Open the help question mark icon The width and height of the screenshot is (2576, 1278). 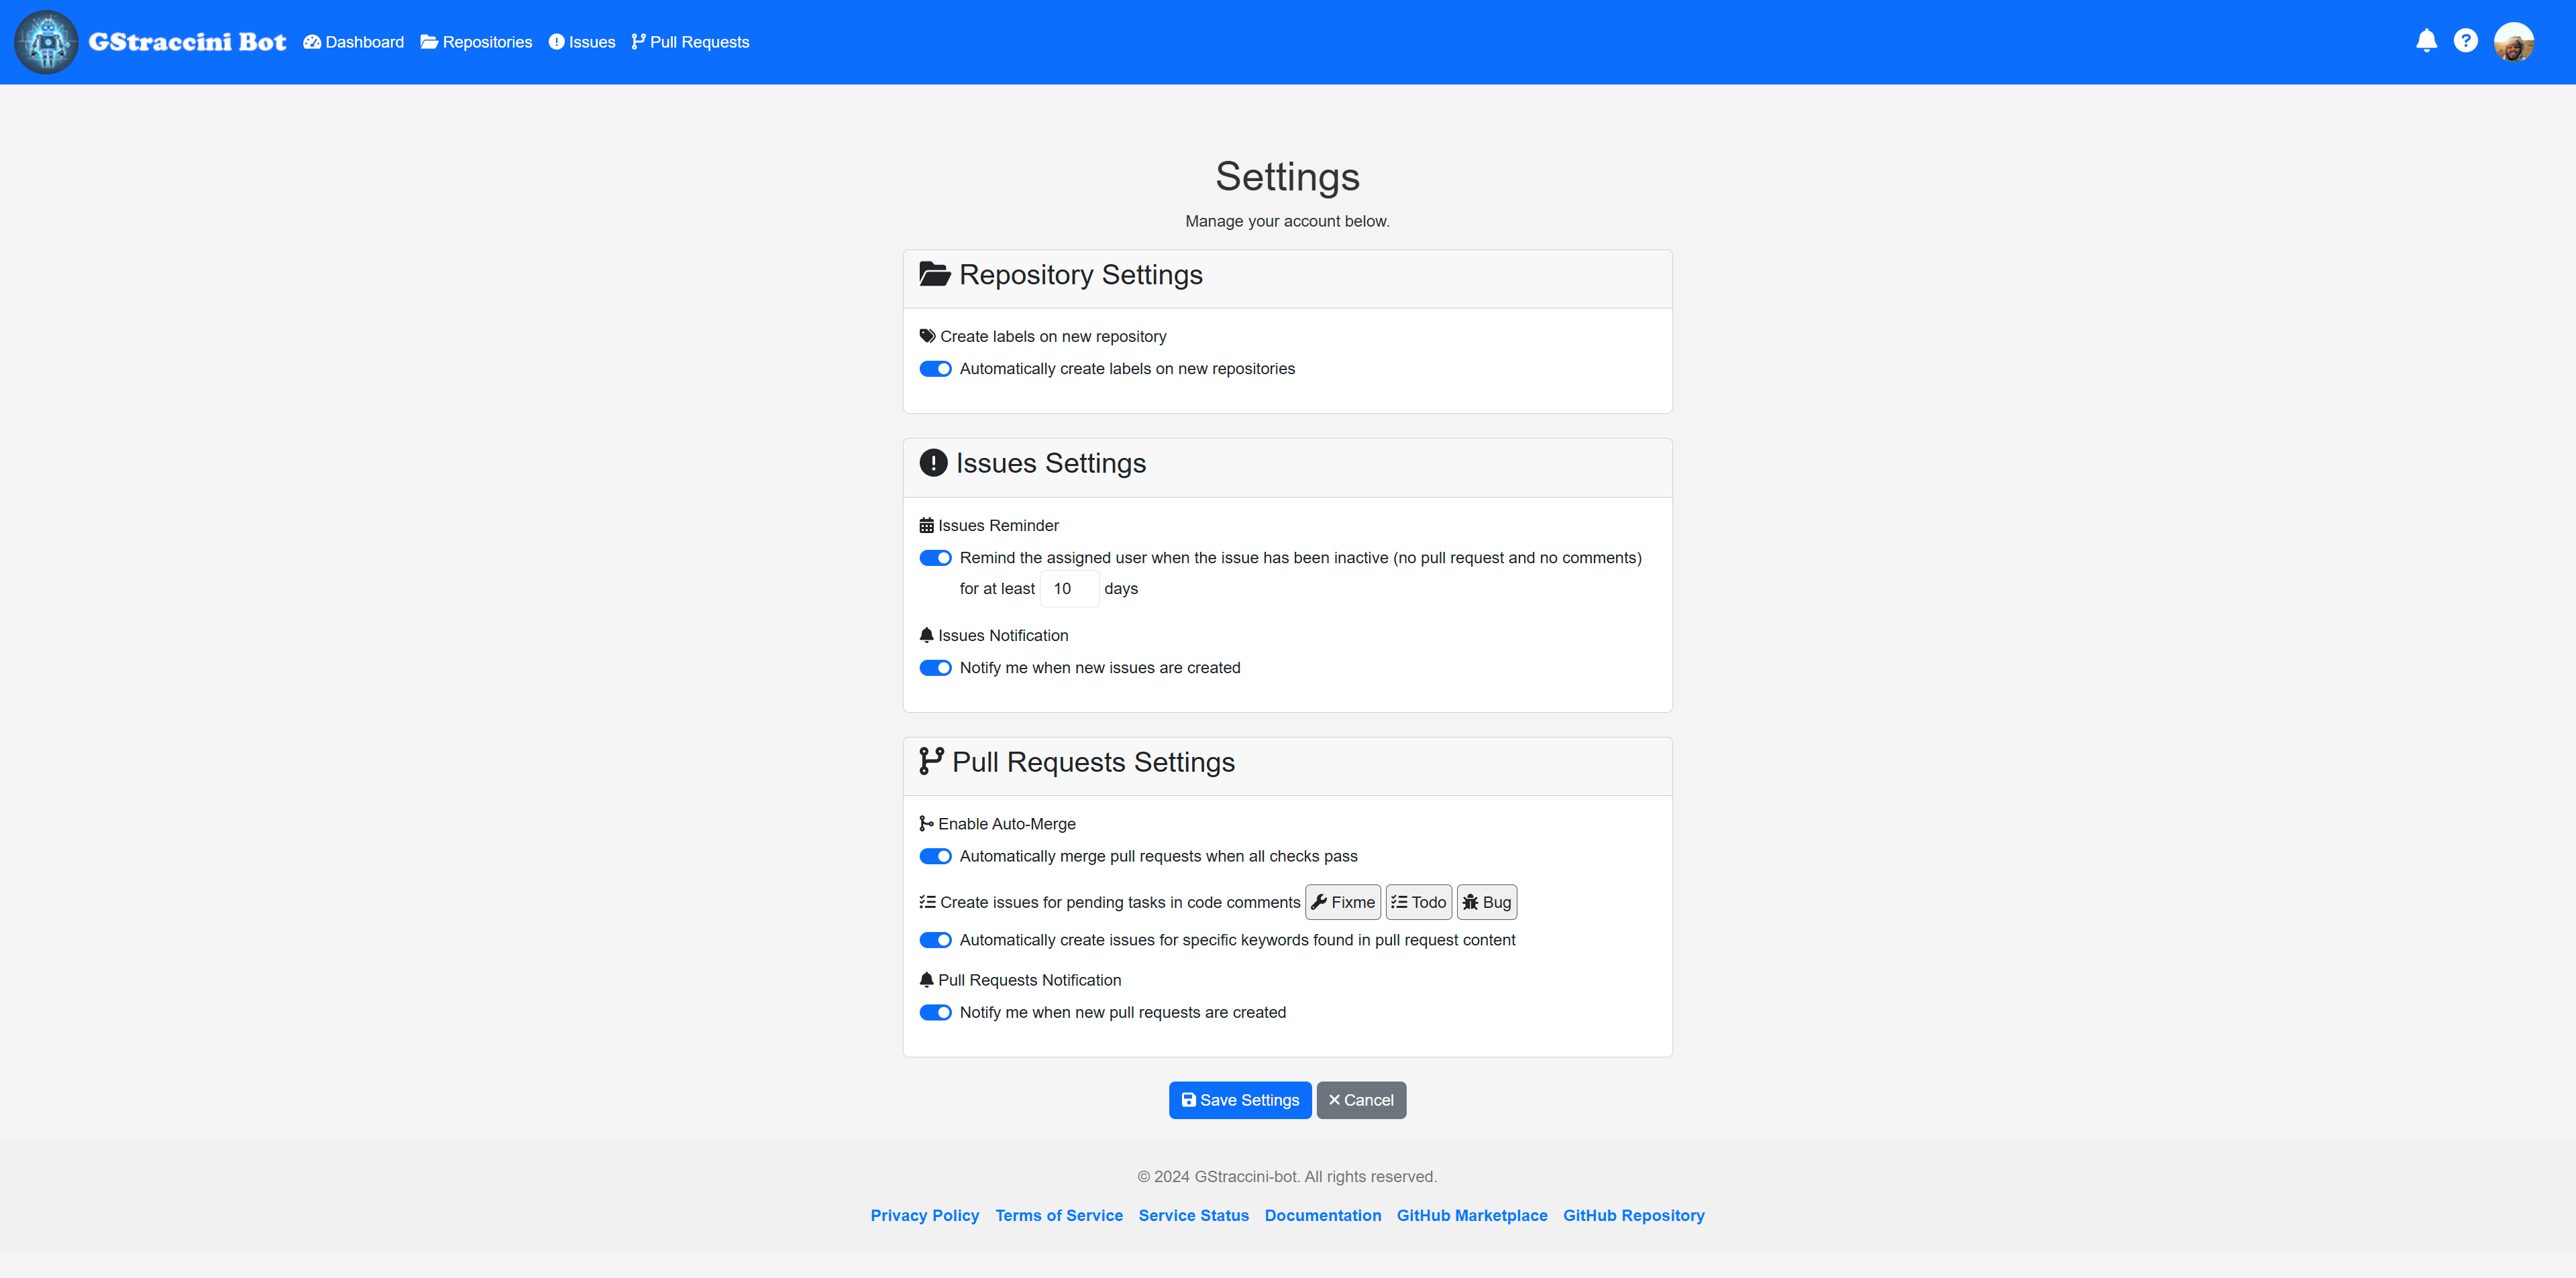point(2466,41)
